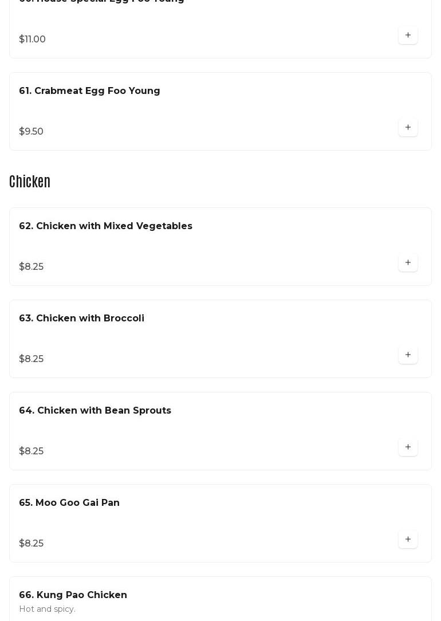Add Chicken with Mixed Vegetables to the order
This screenshot has height=621, width=441.
pos(408,263)
